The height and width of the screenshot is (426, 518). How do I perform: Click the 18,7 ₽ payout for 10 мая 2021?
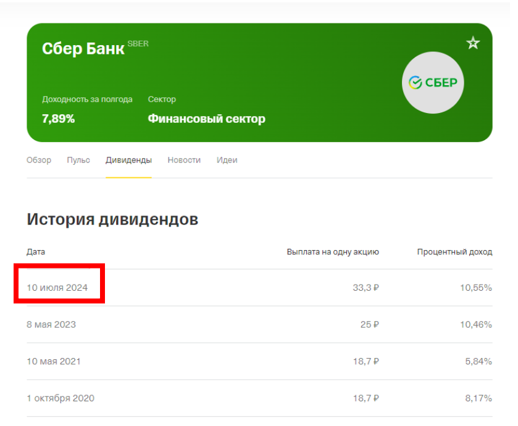click(x=366, y=361)
